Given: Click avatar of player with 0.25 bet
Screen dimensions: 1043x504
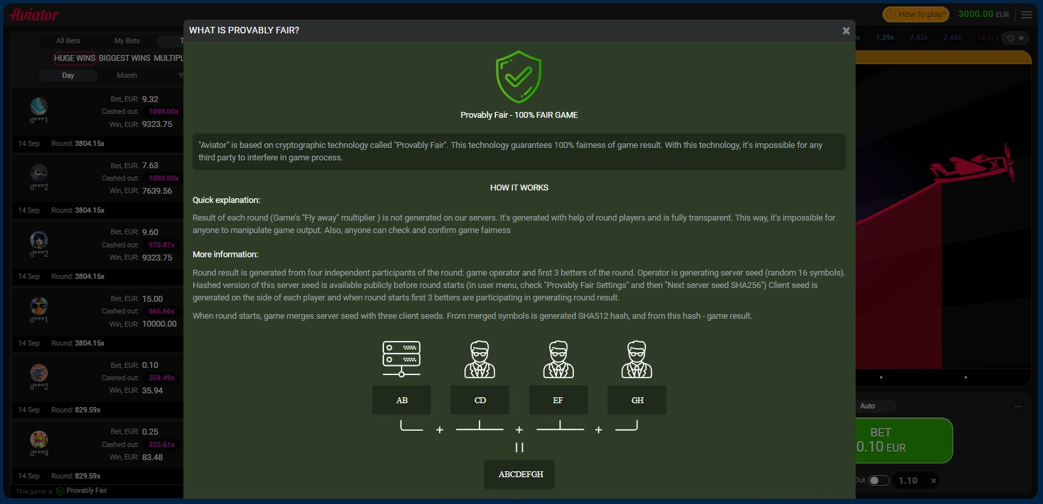Looking at the screenshot, I should coord(39,439).
